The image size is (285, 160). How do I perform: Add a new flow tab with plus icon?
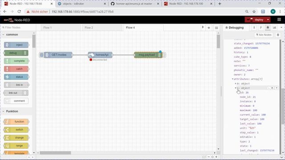(x=209, y=28)
